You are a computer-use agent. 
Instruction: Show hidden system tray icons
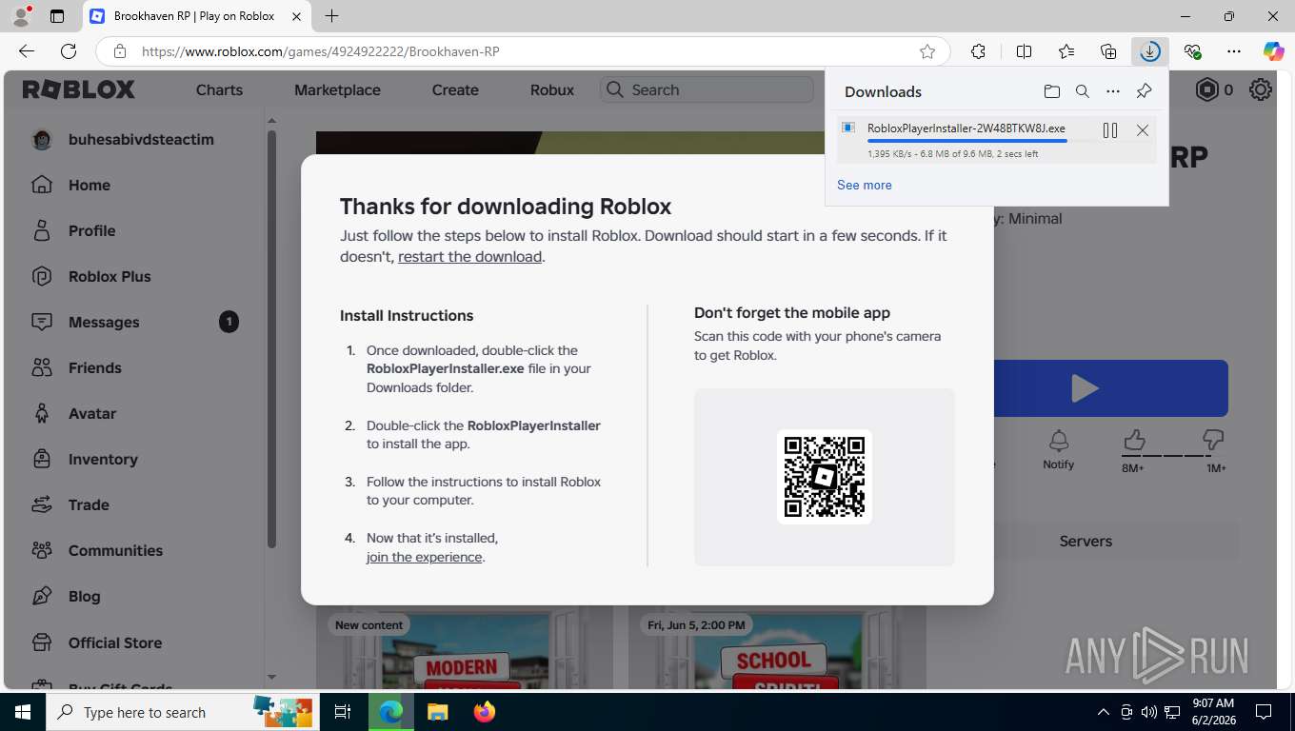[x=1104, y=712]
